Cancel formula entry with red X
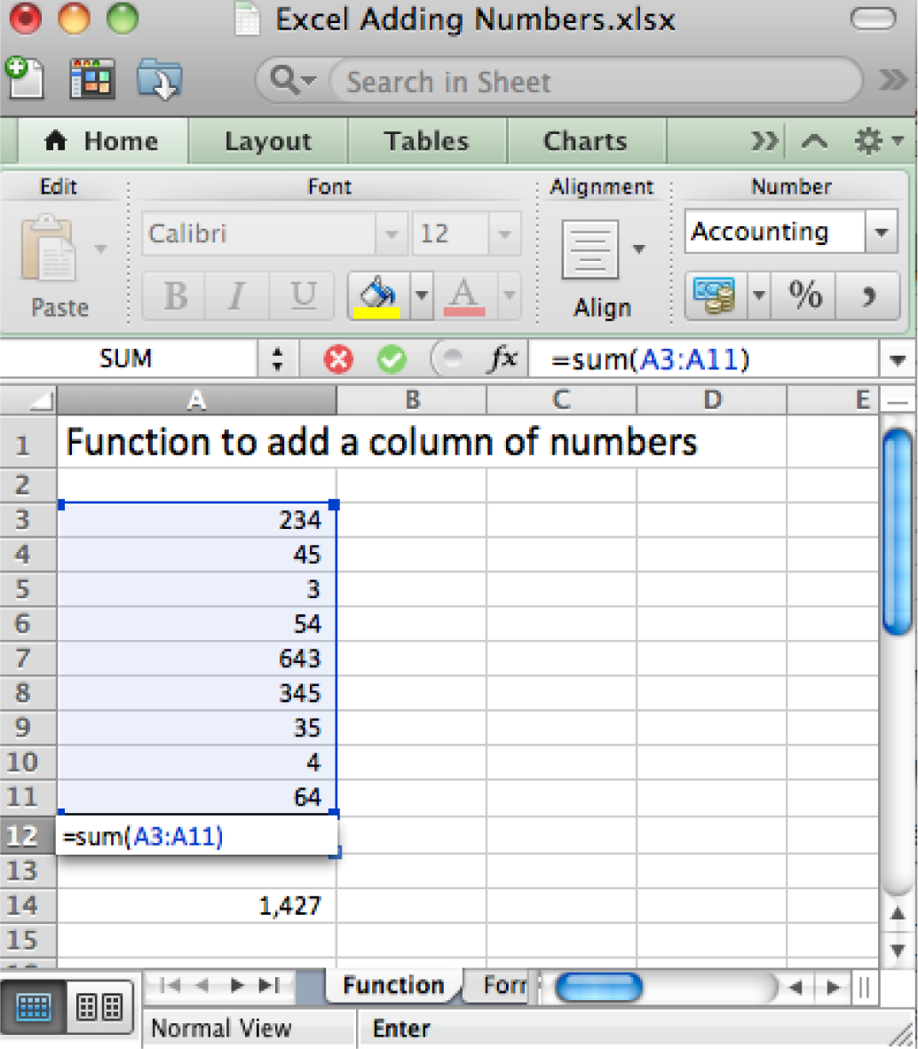The width and height of the screenshot is (918, 1049). coord(337,359)
